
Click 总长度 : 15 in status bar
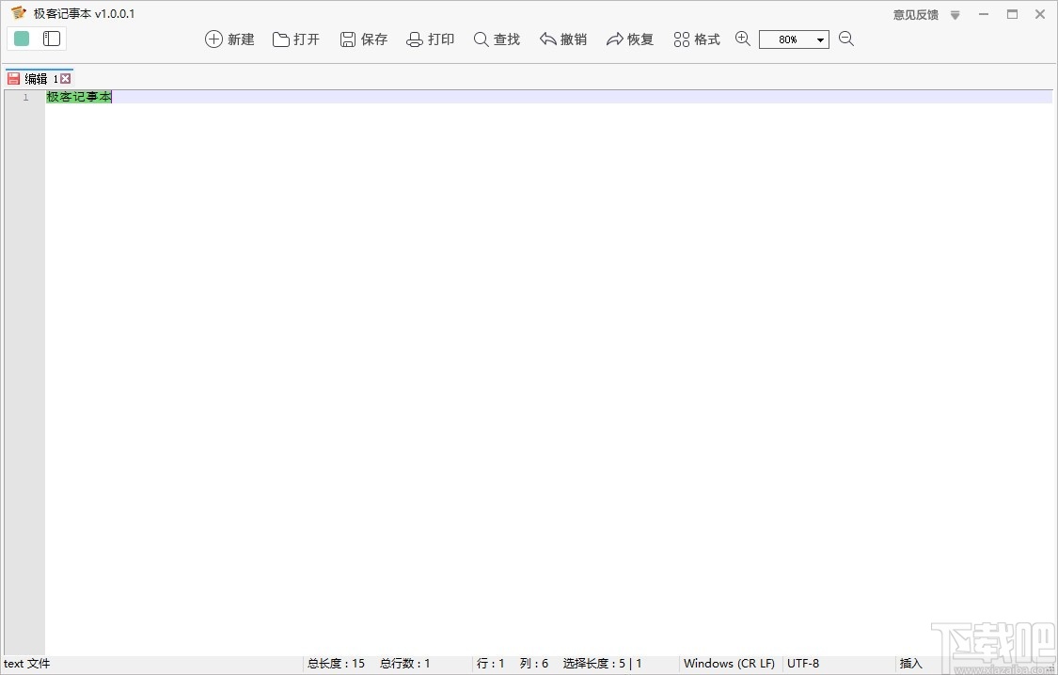click(336, 664)
